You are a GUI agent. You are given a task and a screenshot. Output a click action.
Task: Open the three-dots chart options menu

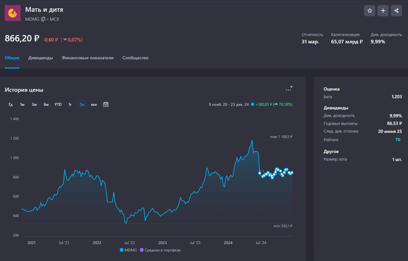pos(288,90)
